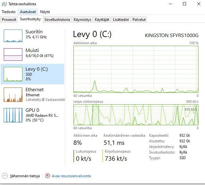Screen dimensions: 205x185
Task: Switch to the Käyttäjät tab
Action: [x=102, y=19]
